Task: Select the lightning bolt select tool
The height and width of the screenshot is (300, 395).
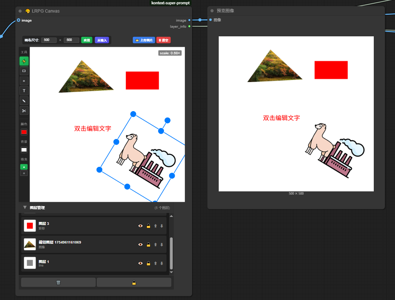Action: pyautogui.click(x=24, y=61)
